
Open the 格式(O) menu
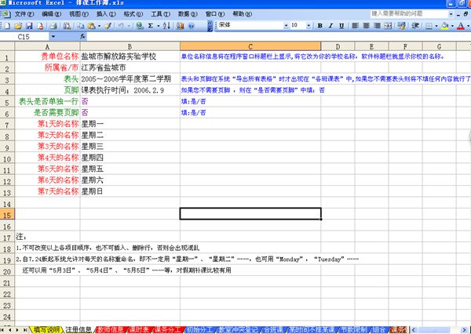133,14
